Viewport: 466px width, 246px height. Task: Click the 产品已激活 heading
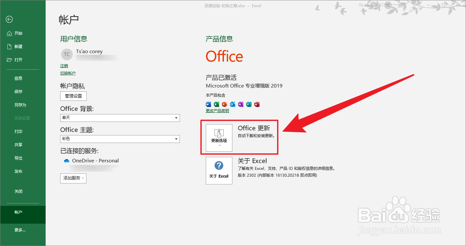tap(221, 77)
